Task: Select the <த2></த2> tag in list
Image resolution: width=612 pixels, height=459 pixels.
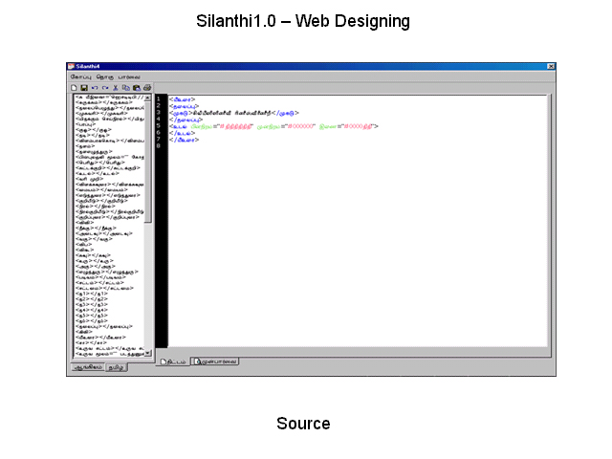Action: [92, 299]
